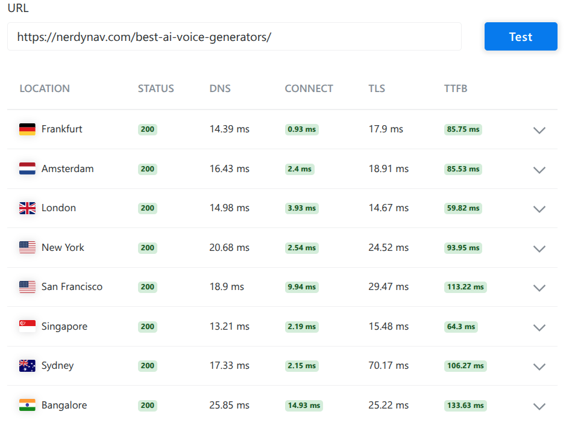This screenshot has height=435, width=575.
Task: Expand the Bangalore row chevron
Action: tap(539, 406)
